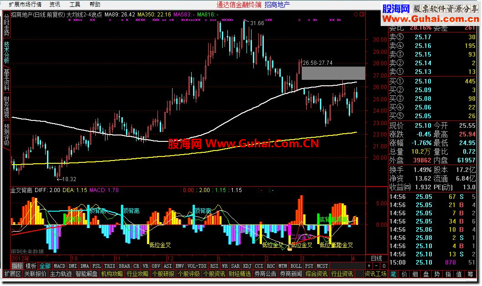The image size is (482, 286).
Task: Open the 综合资讯 bottom tab
Action: 316,274
